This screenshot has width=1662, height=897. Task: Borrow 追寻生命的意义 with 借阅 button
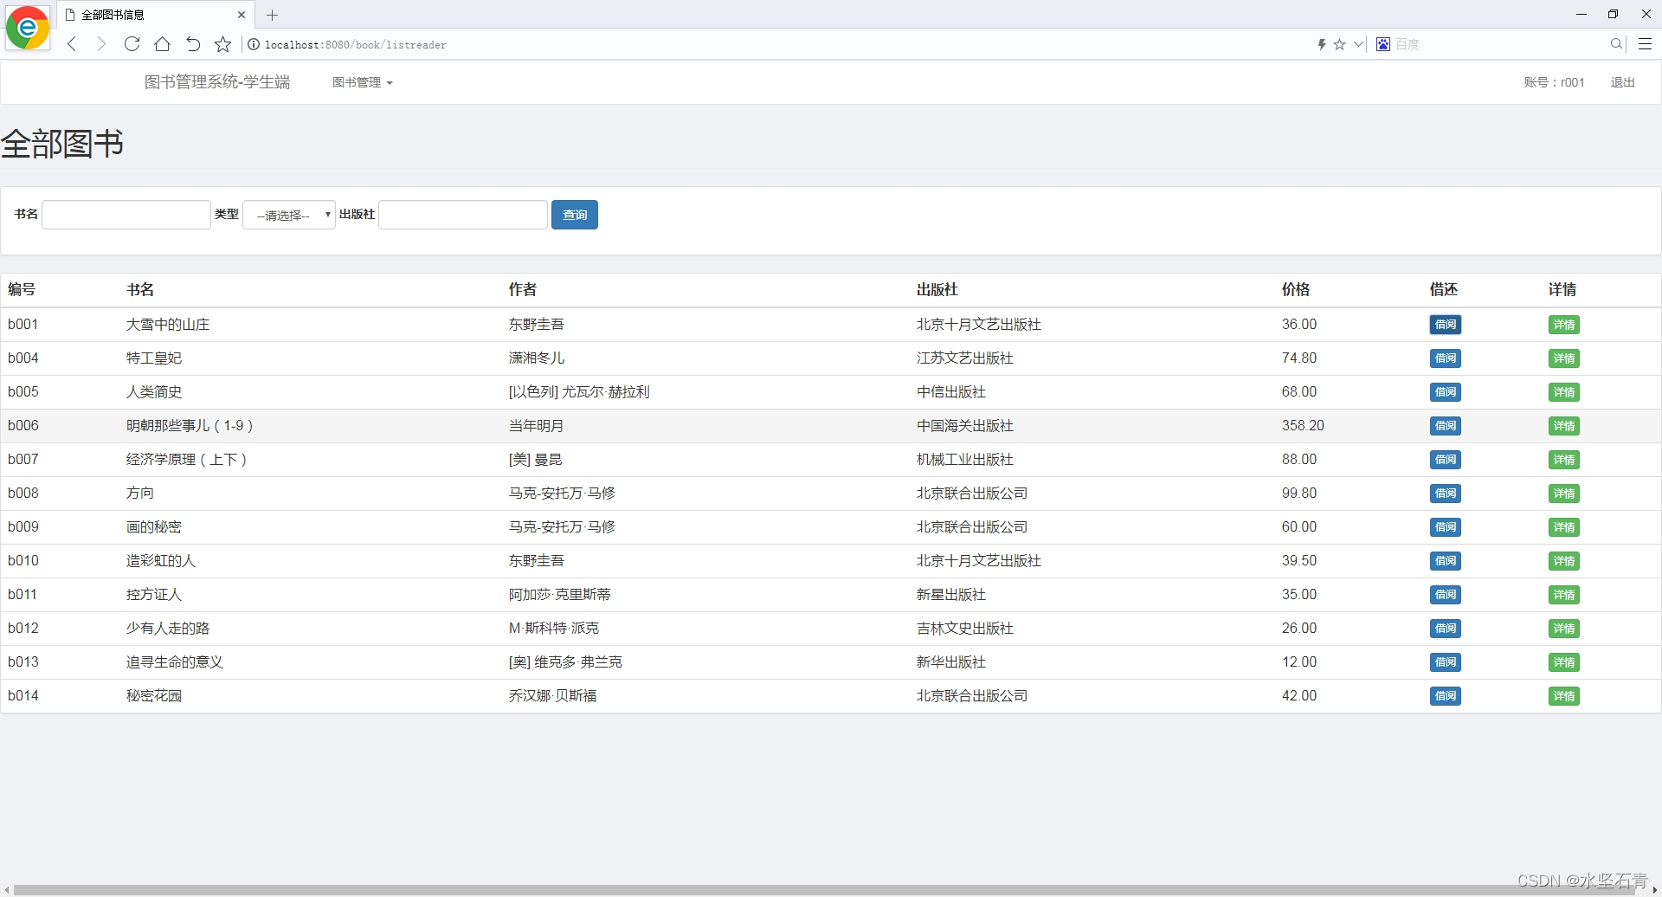tap(1445, 662)
